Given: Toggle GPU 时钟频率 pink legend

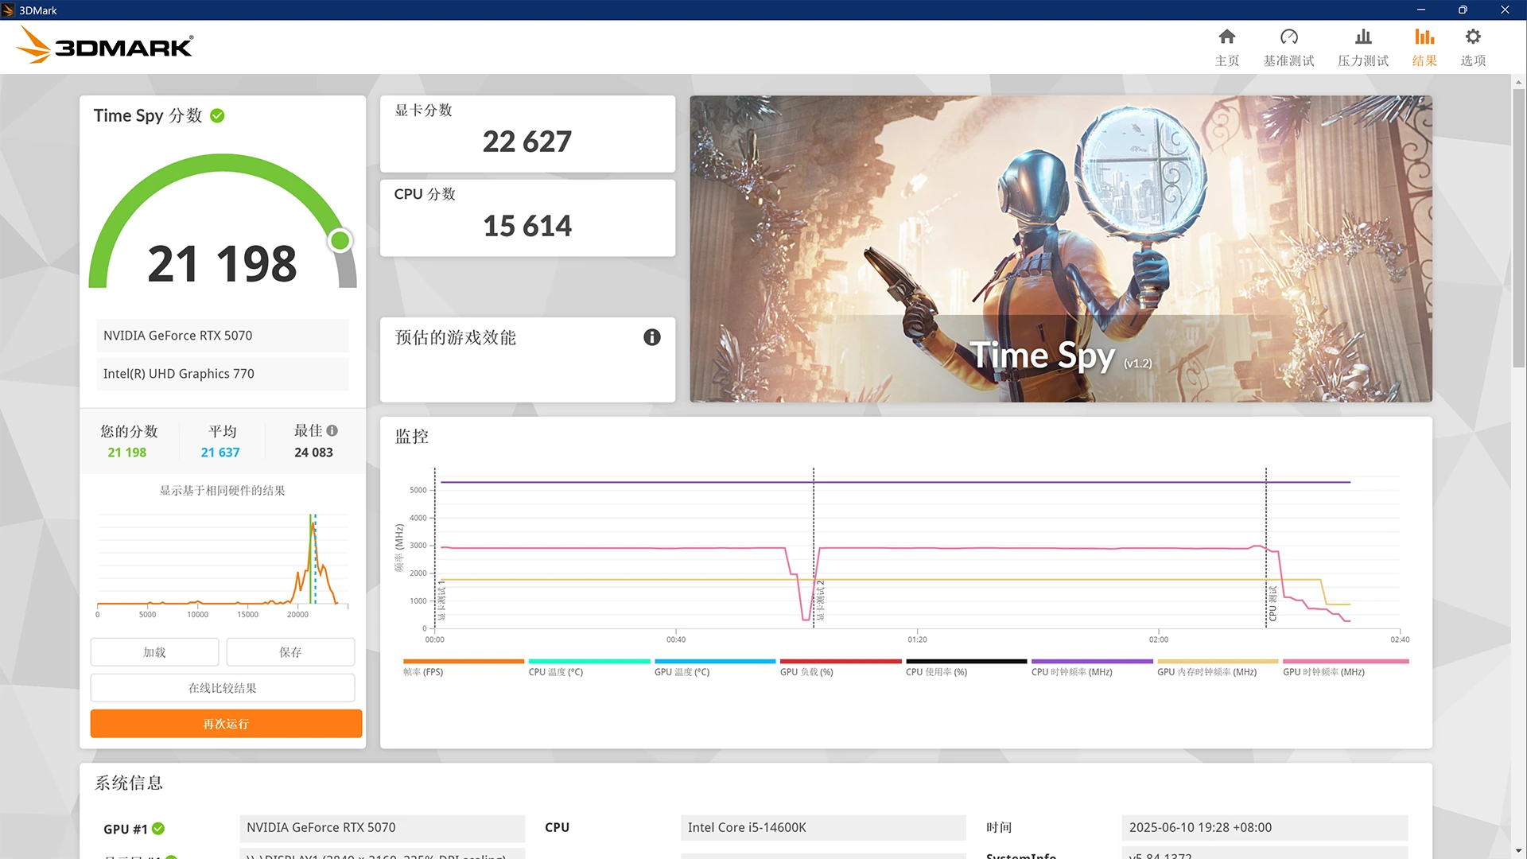Looking at the screenshot, I should point(1345,667).
